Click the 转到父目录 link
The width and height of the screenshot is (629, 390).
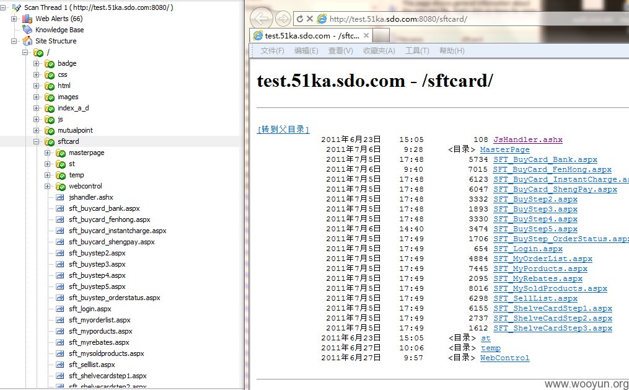point(283,129)
